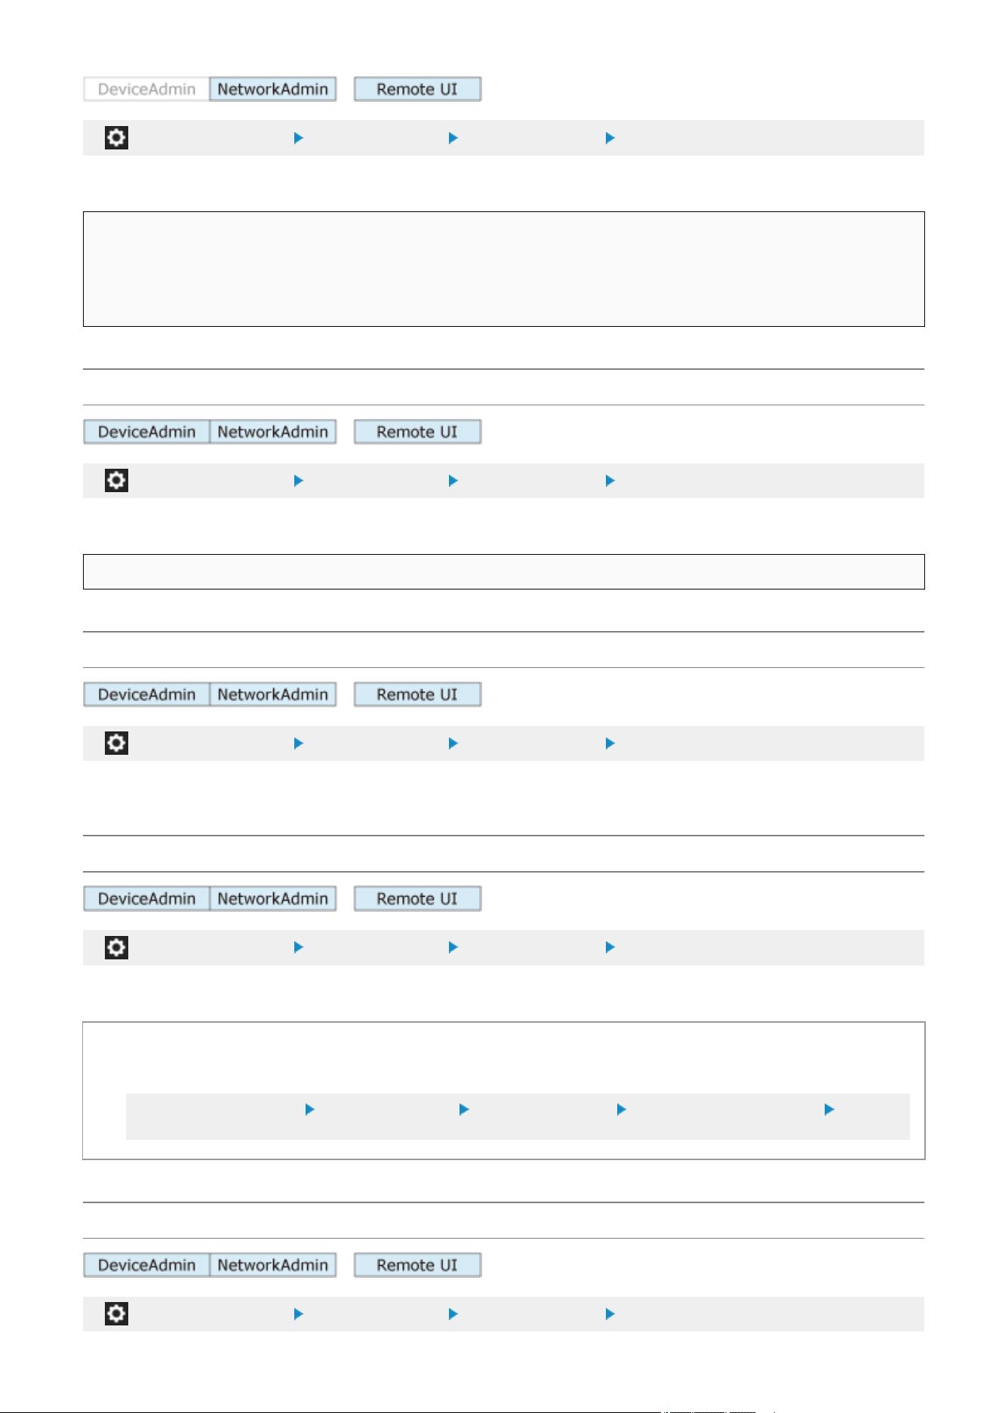Click the gear icon in the fourth section

[116, 947]
